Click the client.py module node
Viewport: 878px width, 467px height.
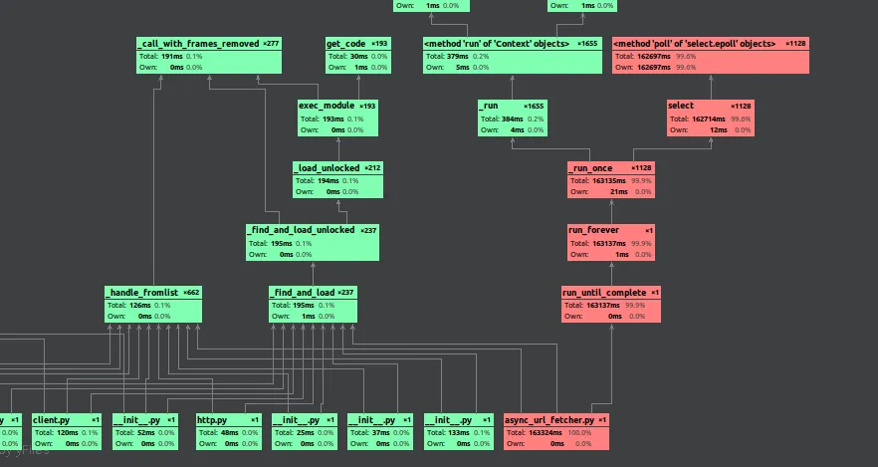[67, 432]
